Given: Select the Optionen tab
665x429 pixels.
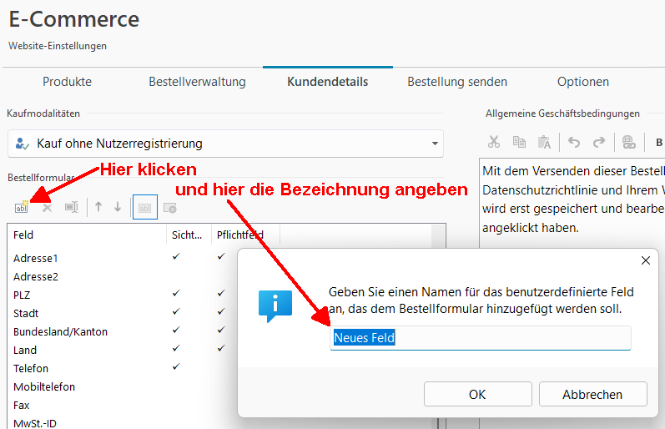Looking at the screenshot, I should 582,82.
